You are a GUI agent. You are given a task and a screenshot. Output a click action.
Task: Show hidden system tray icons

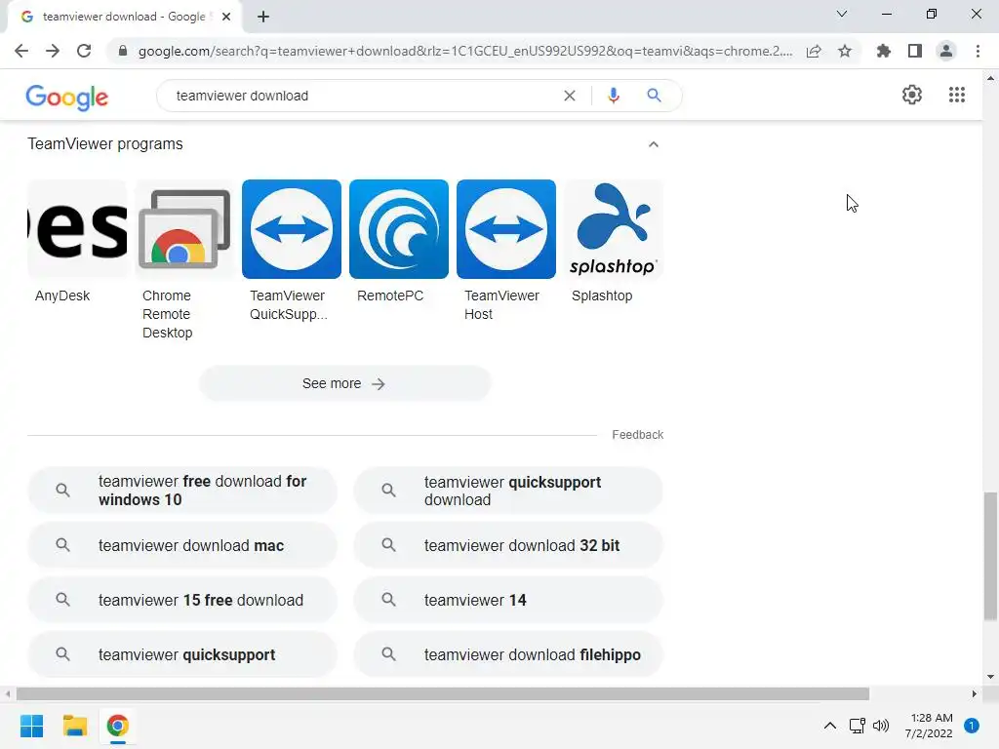[x=830, y=726]
